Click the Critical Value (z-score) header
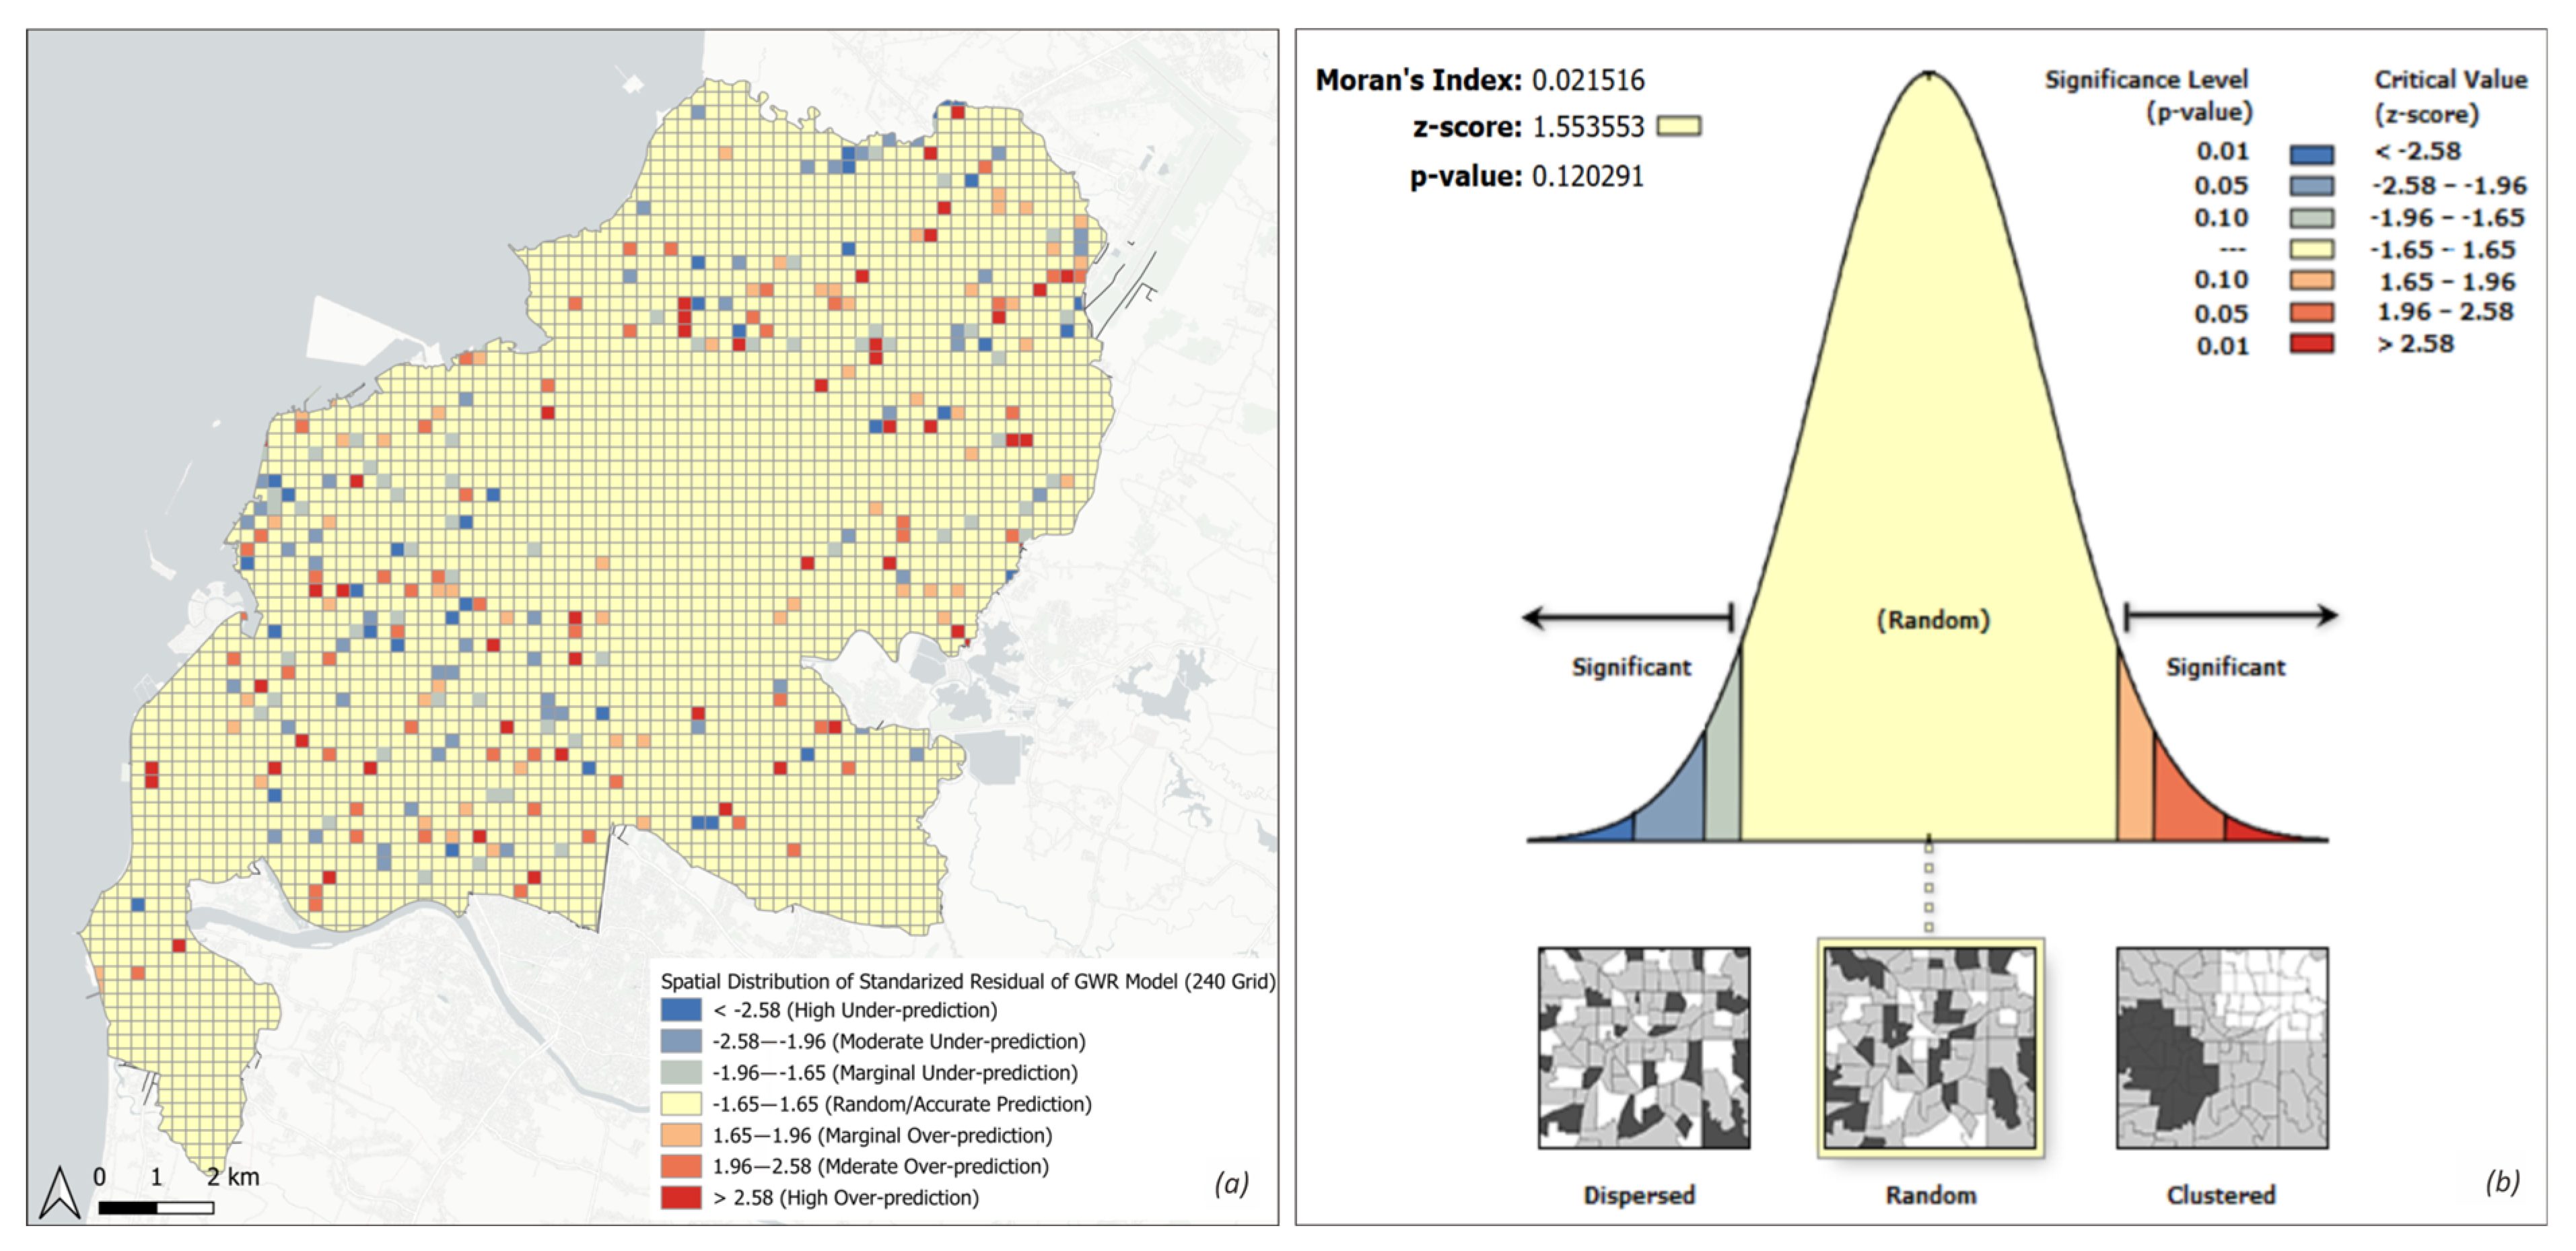Image resolution: width=2576 pixels, height=1251 pixels. [x=2451, y=96]
